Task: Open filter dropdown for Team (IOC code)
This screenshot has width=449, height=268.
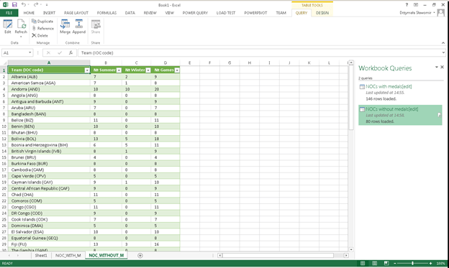Action: (87, 70)
